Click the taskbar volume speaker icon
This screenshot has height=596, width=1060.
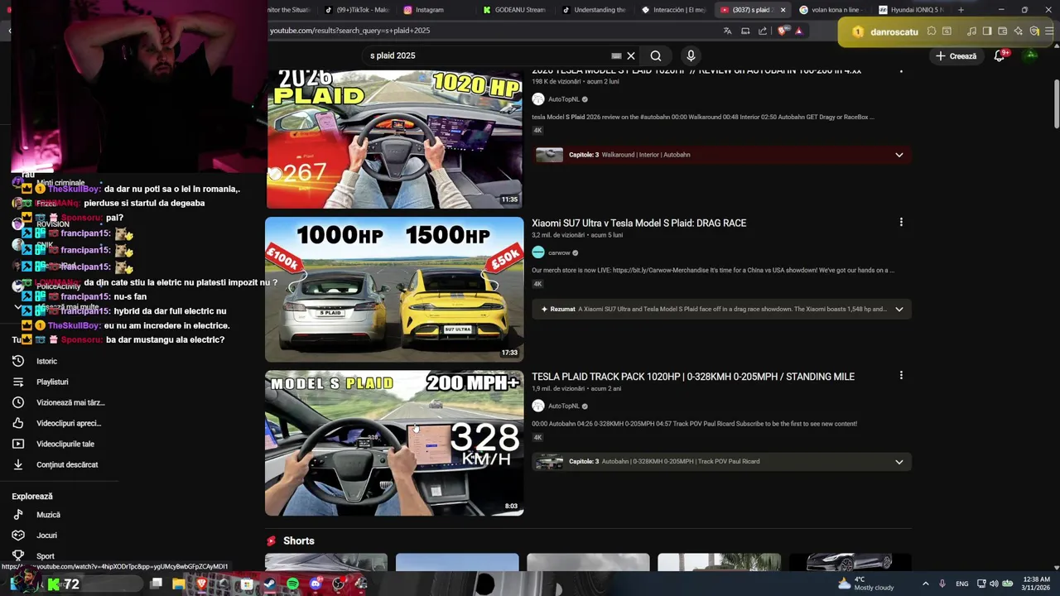994,584
